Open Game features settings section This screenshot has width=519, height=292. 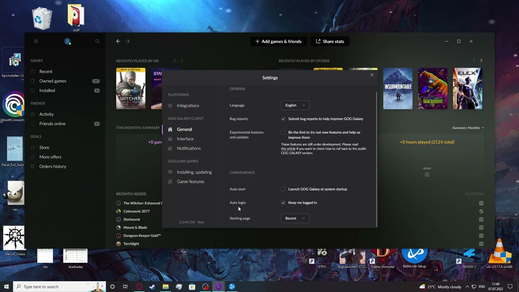click(x=191, y=182)
